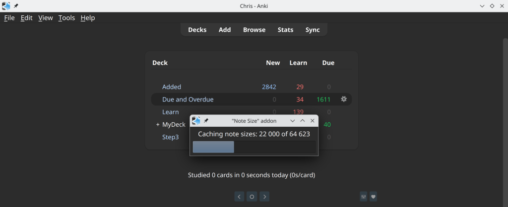
Task: Click Sync in the top toolbar
Action: [x=313, y=30]
